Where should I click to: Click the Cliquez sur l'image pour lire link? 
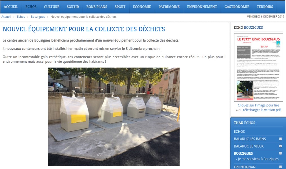click(x=258, y=105)
